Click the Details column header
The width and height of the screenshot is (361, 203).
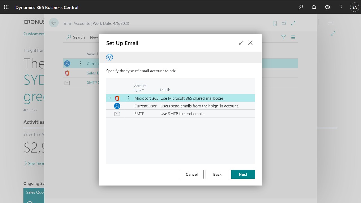tap(165, 90)
